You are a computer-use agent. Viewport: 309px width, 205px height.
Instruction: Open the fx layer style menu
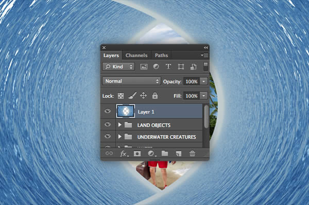[x=124, y=154]
